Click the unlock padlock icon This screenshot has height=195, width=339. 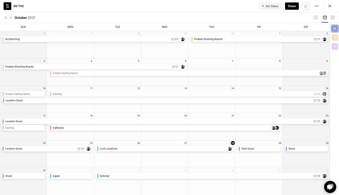pos(305,6)
